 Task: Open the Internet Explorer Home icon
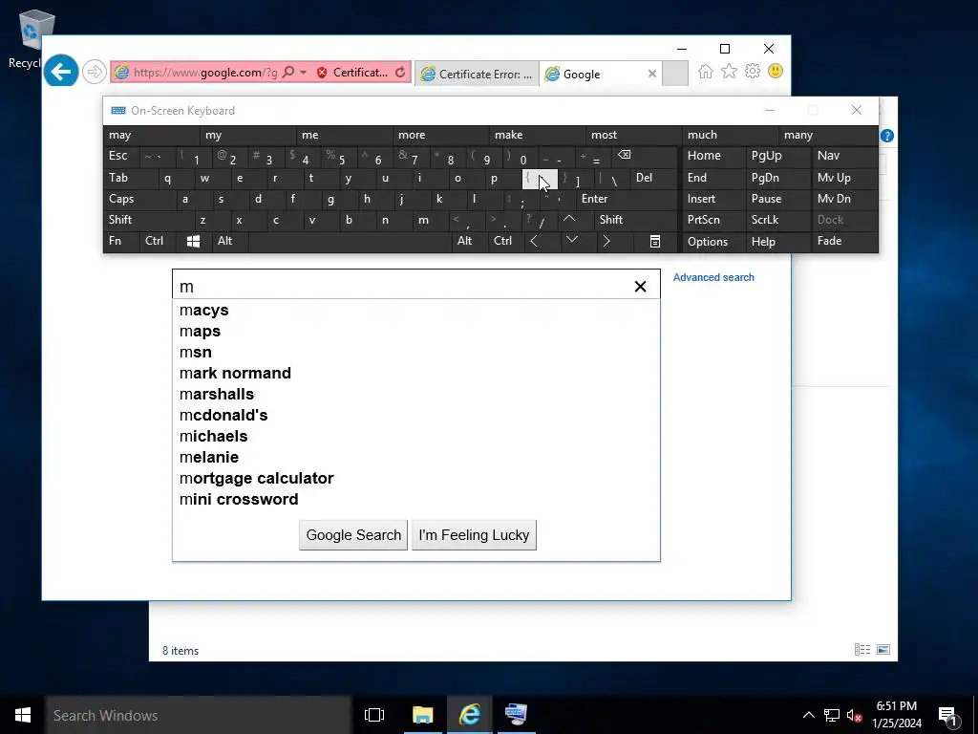[x=706, y=71]
